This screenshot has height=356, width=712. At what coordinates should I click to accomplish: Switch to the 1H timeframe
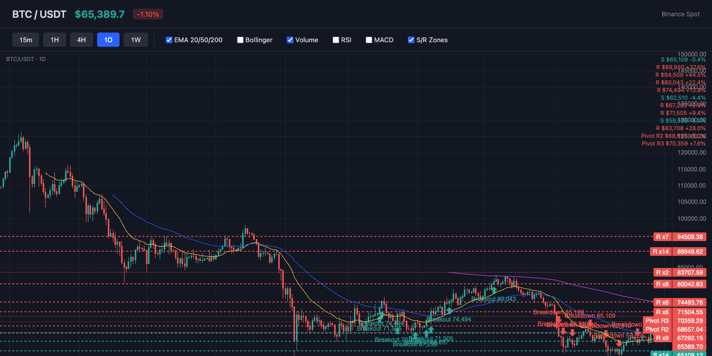pos(54,40)
